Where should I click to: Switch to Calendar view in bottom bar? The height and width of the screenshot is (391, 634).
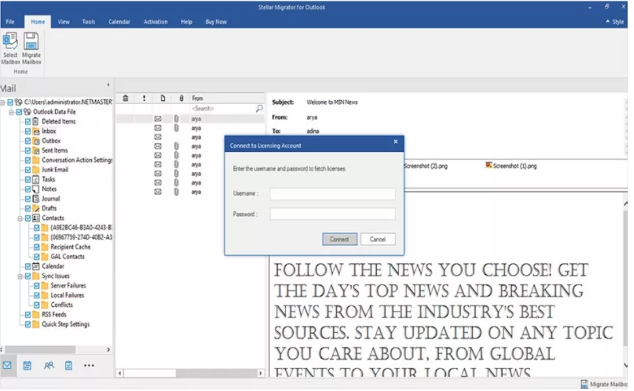click(28, 365)
